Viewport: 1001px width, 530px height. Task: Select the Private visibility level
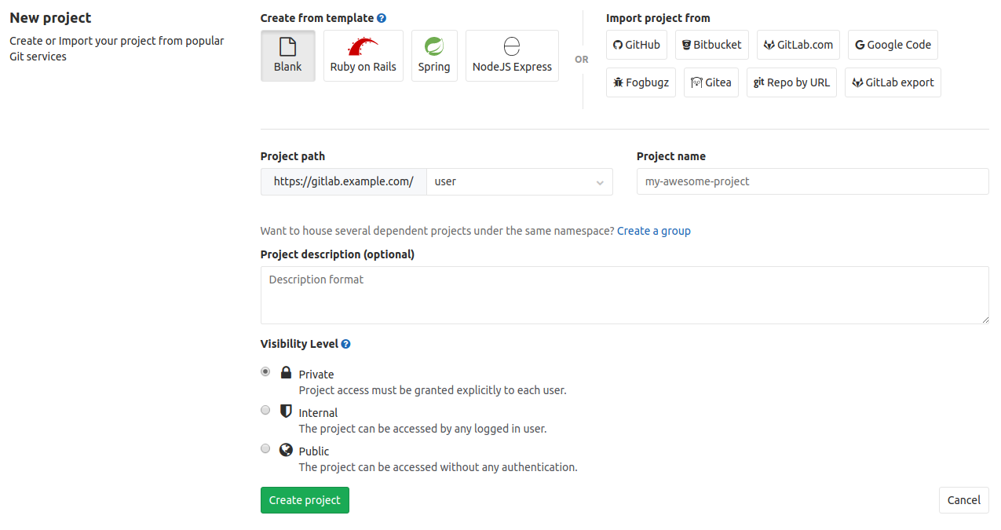pyautogui.click(x=265, y=371)
